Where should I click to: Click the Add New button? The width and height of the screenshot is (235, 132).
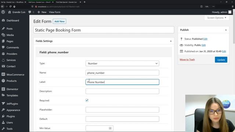(59, 21)
